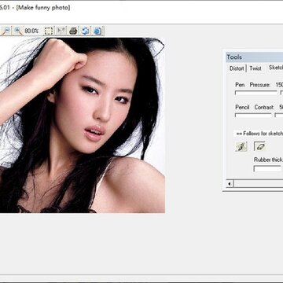
Task: Click on the woman's photo canvas
Action: coord(83,125)
